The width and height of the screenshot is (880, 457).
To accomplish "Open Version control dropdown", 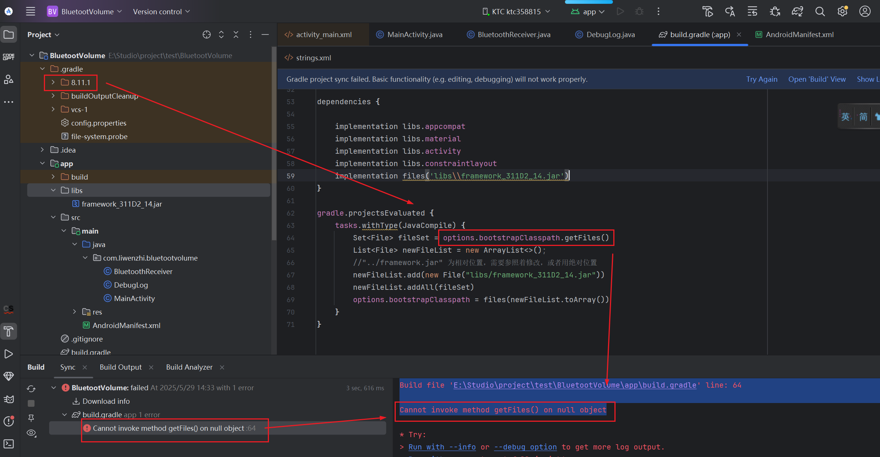I will (x=161, y=12).
